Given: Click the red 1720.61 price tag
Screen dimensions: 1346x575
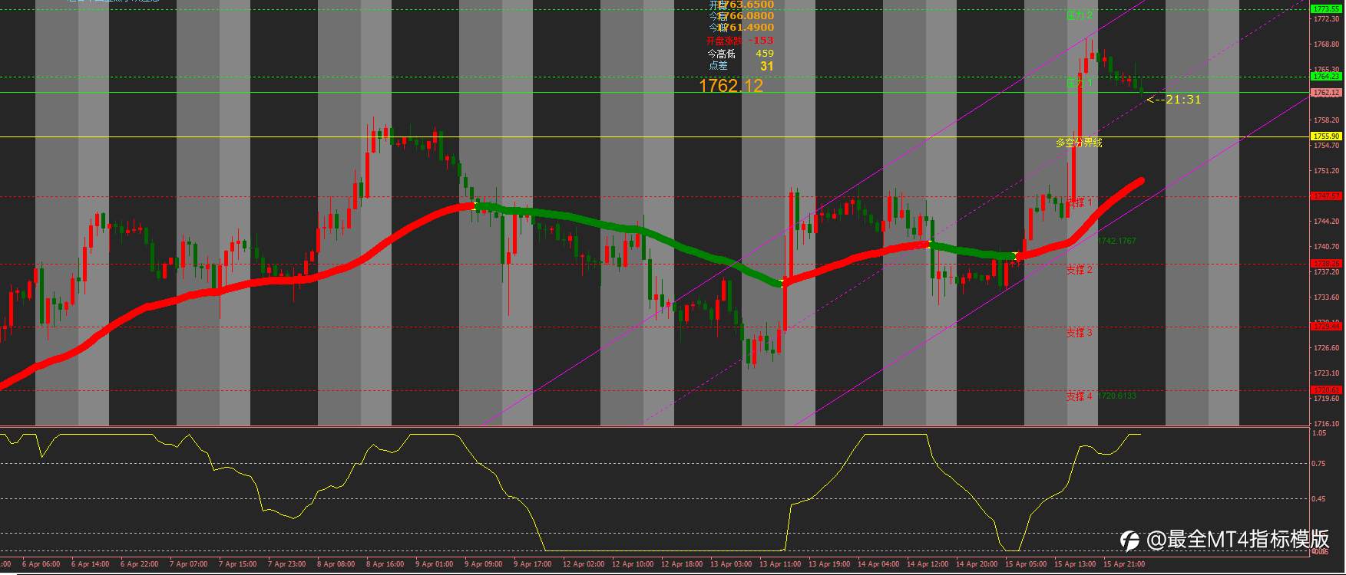Looking at the screenshot, I should pos(1326,390).
